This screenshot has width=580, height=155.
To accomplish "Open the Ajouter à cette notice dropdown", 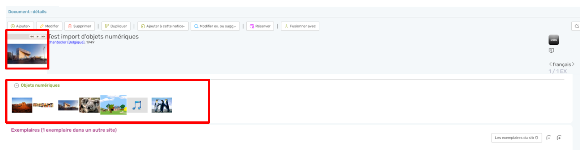I will click(163, 26).
